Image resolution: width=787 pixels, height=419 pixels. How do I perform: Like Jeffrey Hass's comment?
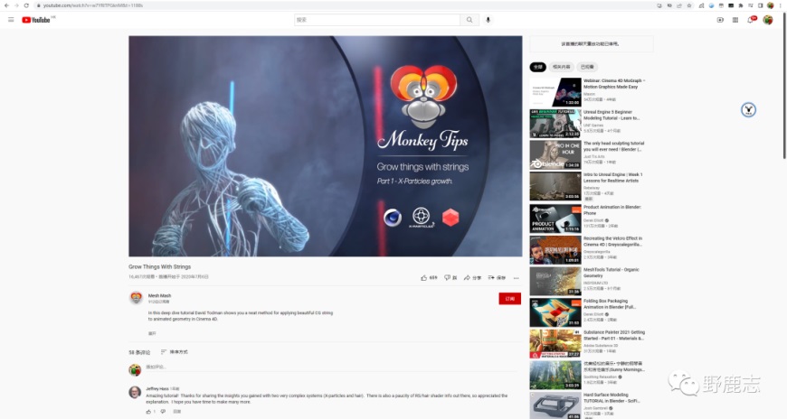coord(148,412)
